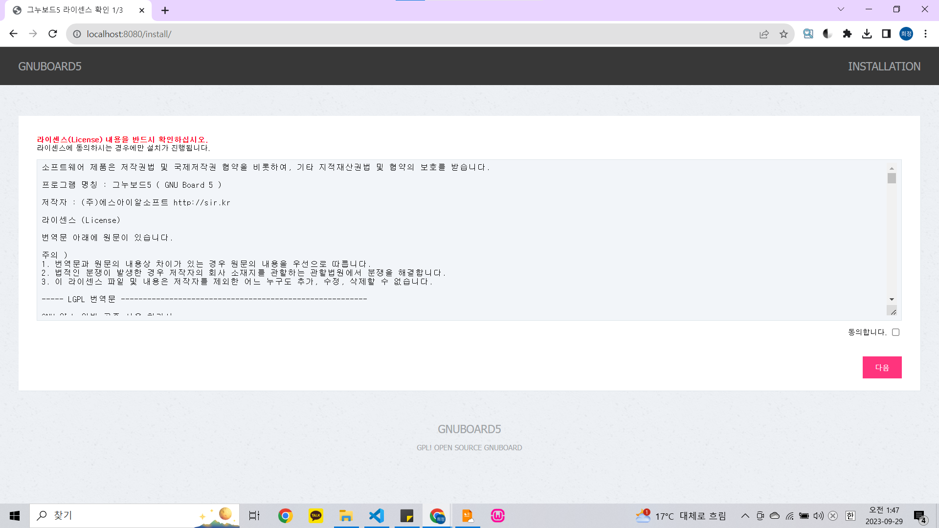The height and width of the screenshot is (528, 939).
Task: Open a new browser tab
Action: point(165,10)
